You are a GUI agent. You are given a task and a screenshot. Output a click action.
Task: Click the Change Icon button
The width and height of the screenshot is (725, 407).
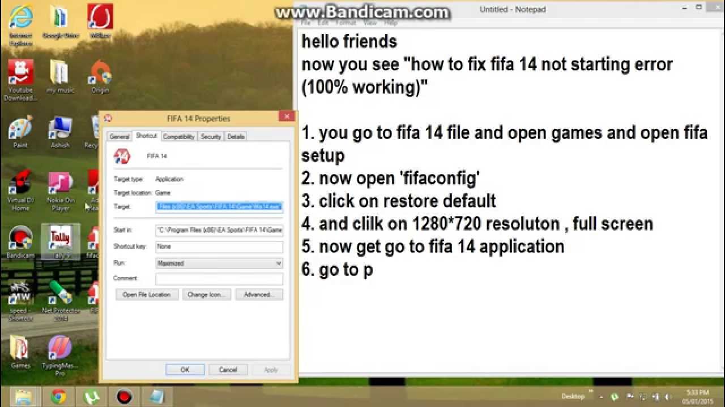206,295
